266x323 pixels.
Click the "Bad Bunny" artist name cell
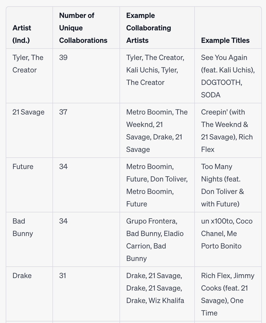click(x=23, y=227)
